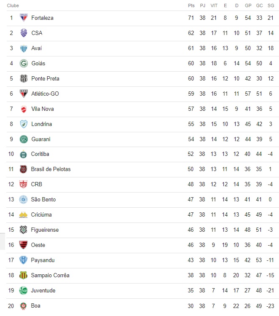This screenshot has width=279, height=316.
Task: Click the SG column header
Action: (271, 5)
